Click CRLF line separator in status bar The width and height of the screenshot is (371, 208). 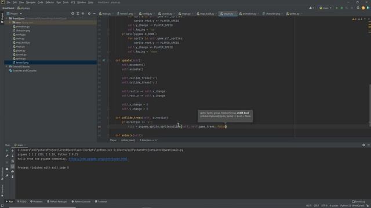pos(317,206)
